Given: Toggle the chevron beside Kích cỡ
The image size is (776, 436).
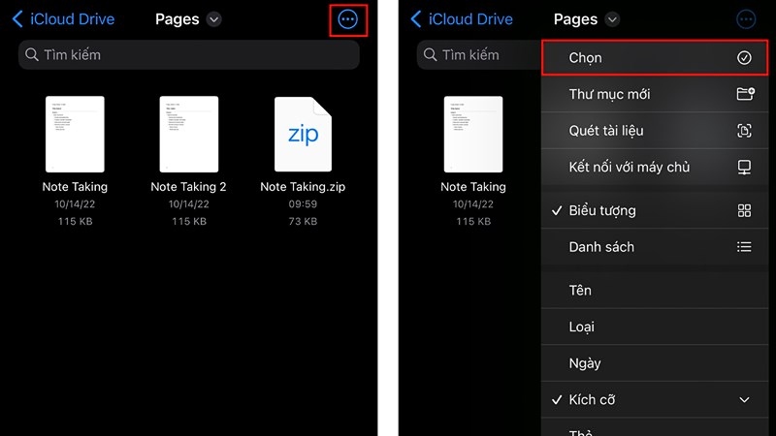Looking at the screenshot, I should (x=744, y=399).
